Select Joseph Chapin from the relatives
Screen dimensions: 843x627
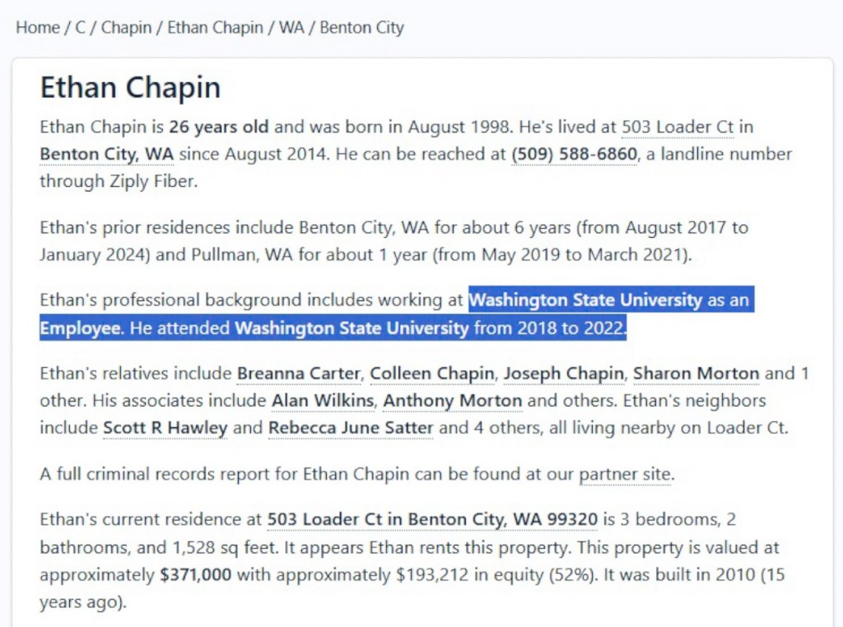(x=563, y=374)
